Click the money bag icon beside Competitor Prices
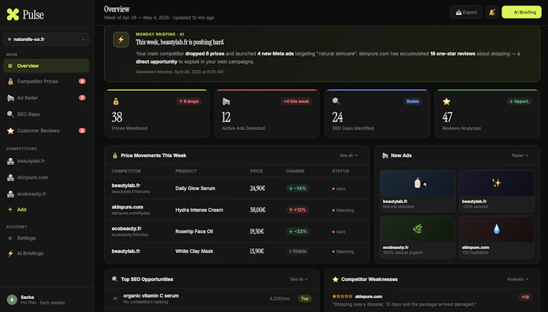The image size is (548, 312). 10,81
